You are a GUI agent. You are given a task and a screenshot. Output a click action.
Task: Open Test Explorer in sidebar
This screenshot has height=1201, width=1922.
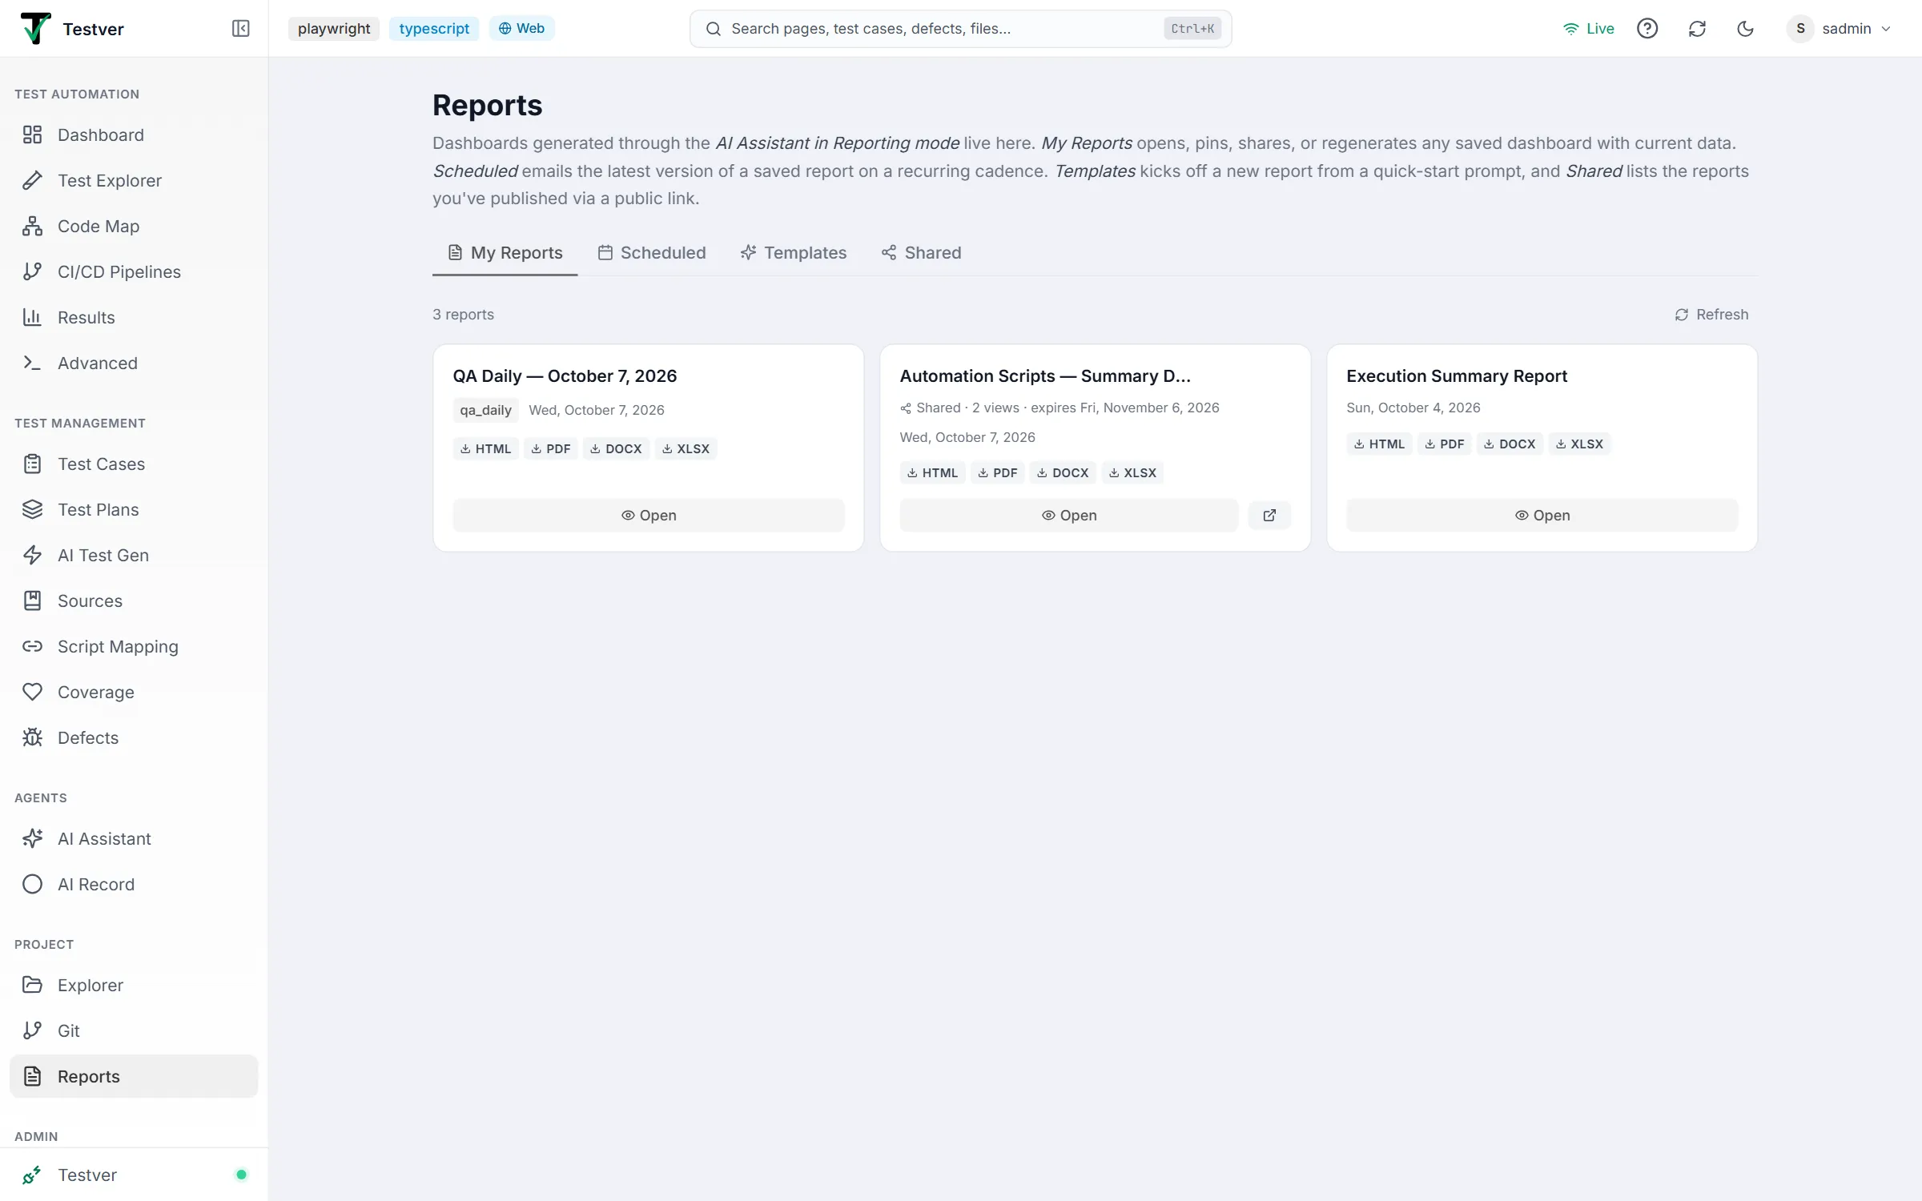point(134,180)
